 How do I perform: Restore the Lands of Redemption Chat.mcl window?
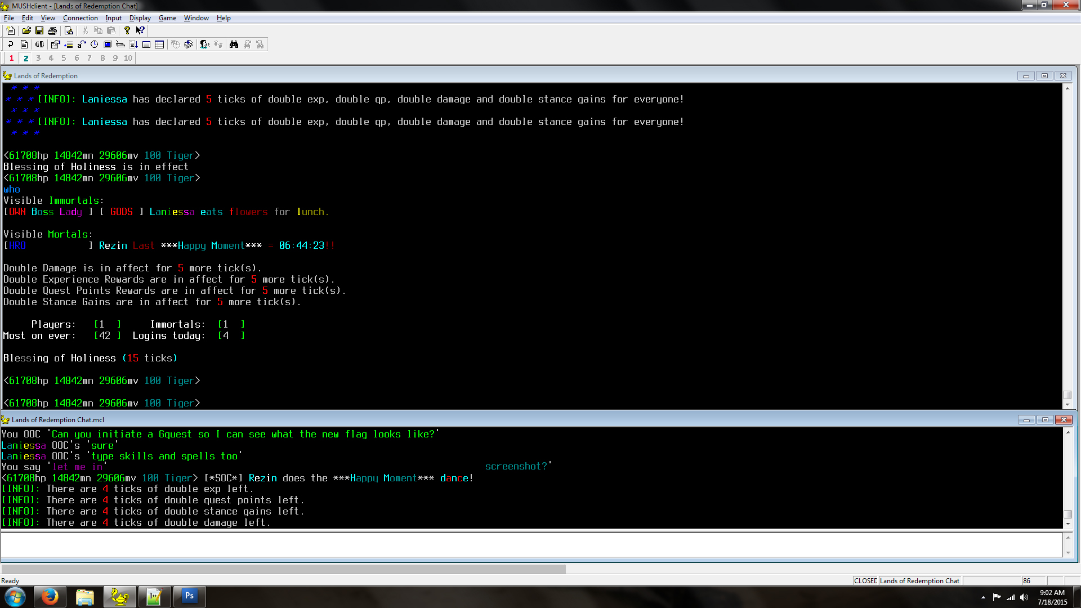point(1045,420)
